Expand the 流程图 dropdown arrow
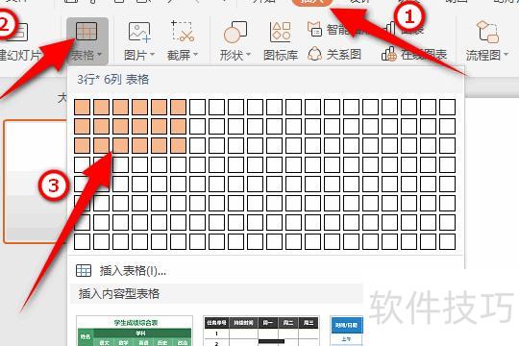 [x=507, y=54]
